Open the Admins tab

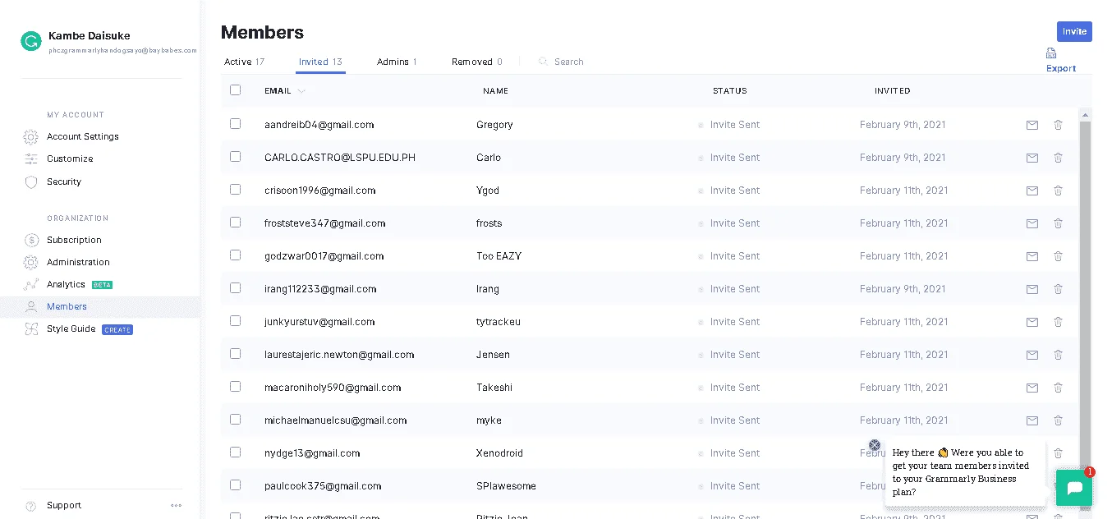click(397, 62)
